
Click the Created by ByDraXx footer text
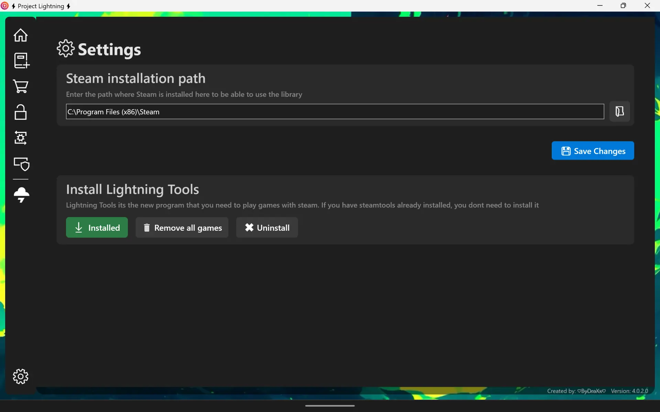pos(576,391)
